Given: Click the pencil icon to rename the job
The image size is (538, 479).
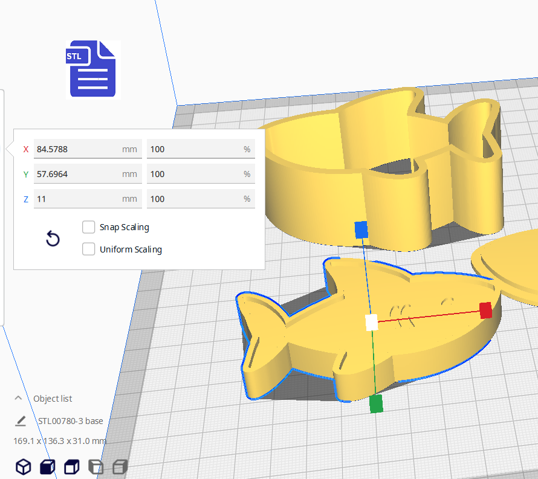Looking at the screenshot, I should point(21,420).
